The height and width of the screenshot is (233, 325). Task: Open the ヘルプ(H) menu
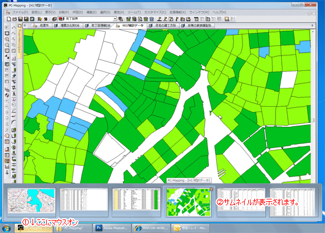[x=219, y=12]
